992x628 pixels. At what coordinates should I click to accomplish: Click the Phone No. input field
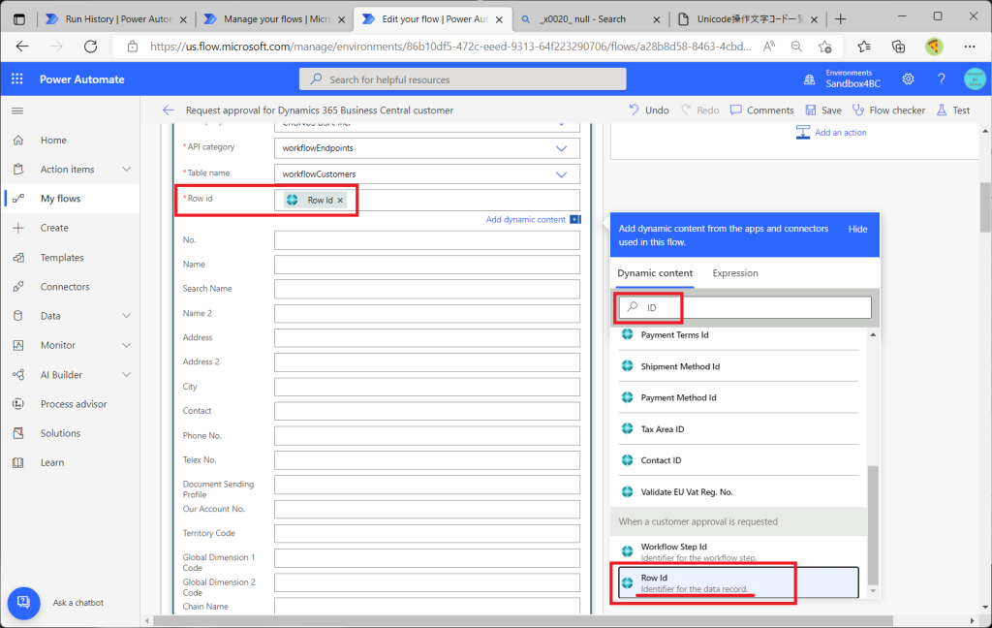(427, 435)
